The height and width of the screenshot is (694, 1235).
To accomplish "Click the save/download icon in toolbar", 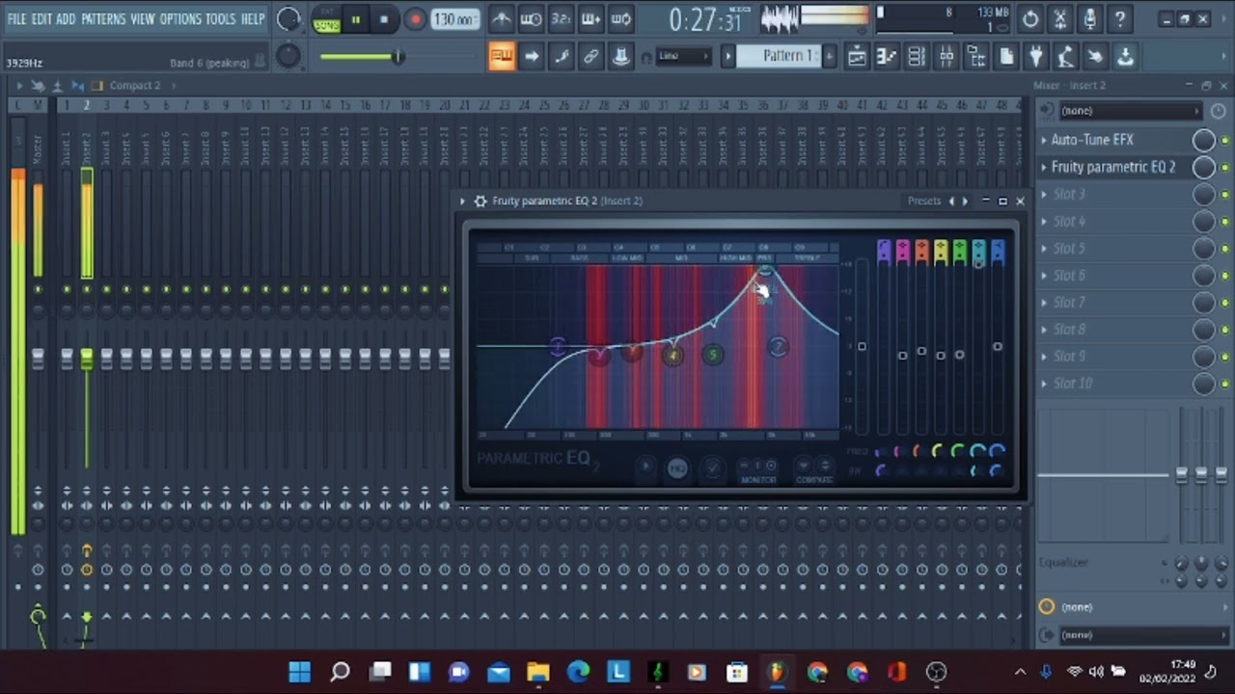I will tap(1125, 57).
